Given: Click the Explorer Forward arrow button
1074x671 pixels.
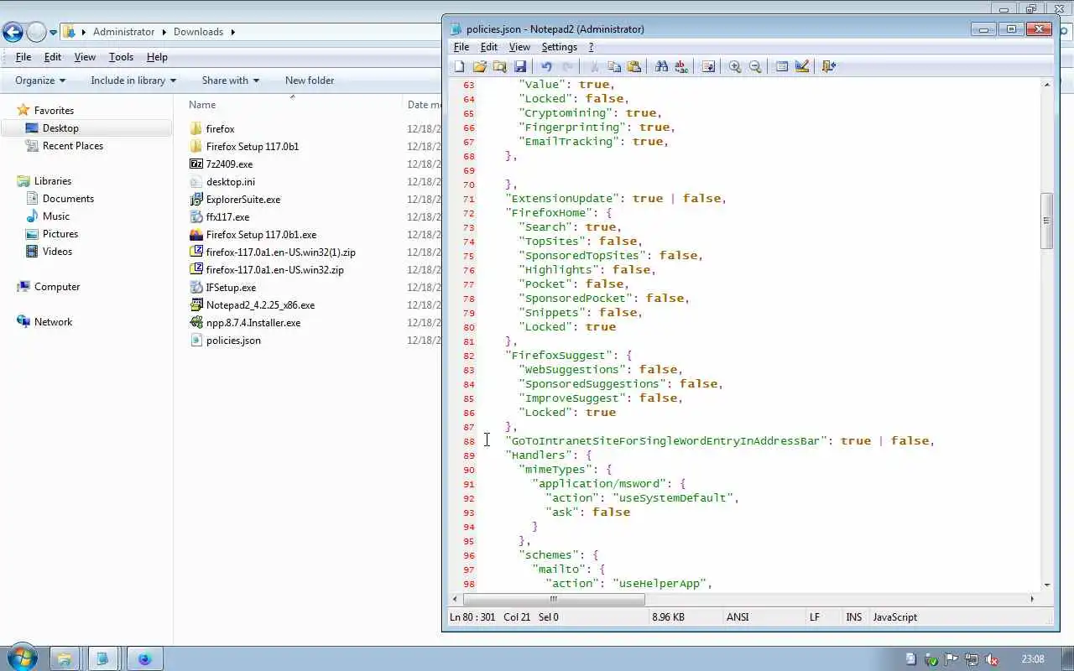Looking at the screenshot, I should point(36,32).
